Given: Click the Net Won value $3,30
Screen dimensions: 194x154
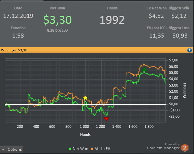Looking at the screenshot, I should tap(58, 20).
